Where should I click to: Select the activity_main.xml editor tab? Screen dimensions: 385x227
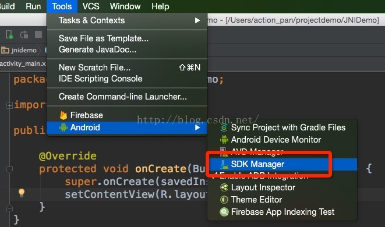(23, 63)
